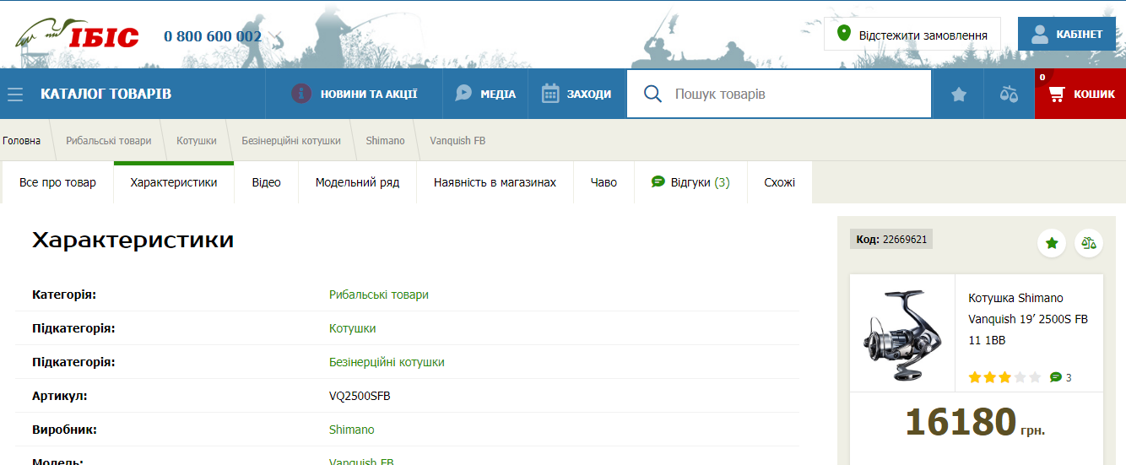Click the Кабінет account button
Screen dimensions: 1126x465
coord(1067,35)
